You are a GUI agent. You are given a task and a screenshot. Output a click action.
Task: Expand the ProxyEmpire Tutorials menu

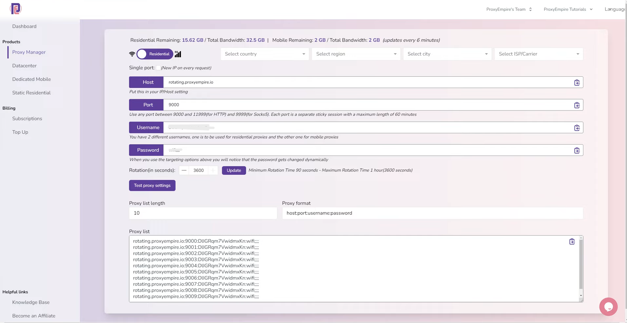point(568,9)
